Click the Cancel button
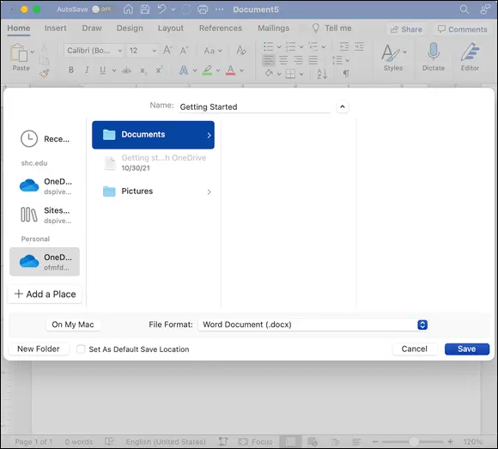 pos(414,349)
